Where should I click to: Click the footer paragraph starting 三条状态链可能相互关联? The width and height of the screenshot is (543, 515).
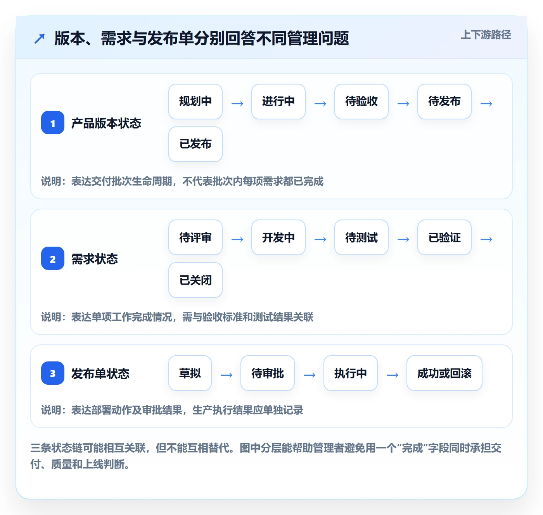[266, 456]
